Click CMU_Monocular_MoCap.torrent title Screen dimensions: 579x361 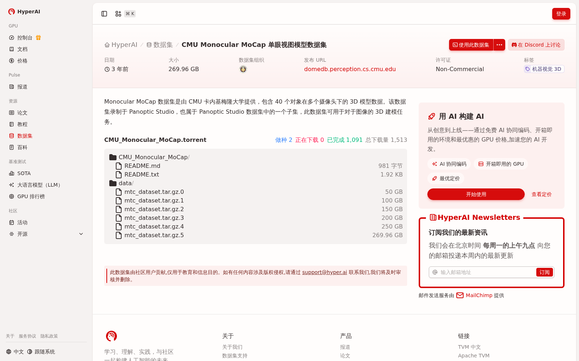[x=155, y=140]
